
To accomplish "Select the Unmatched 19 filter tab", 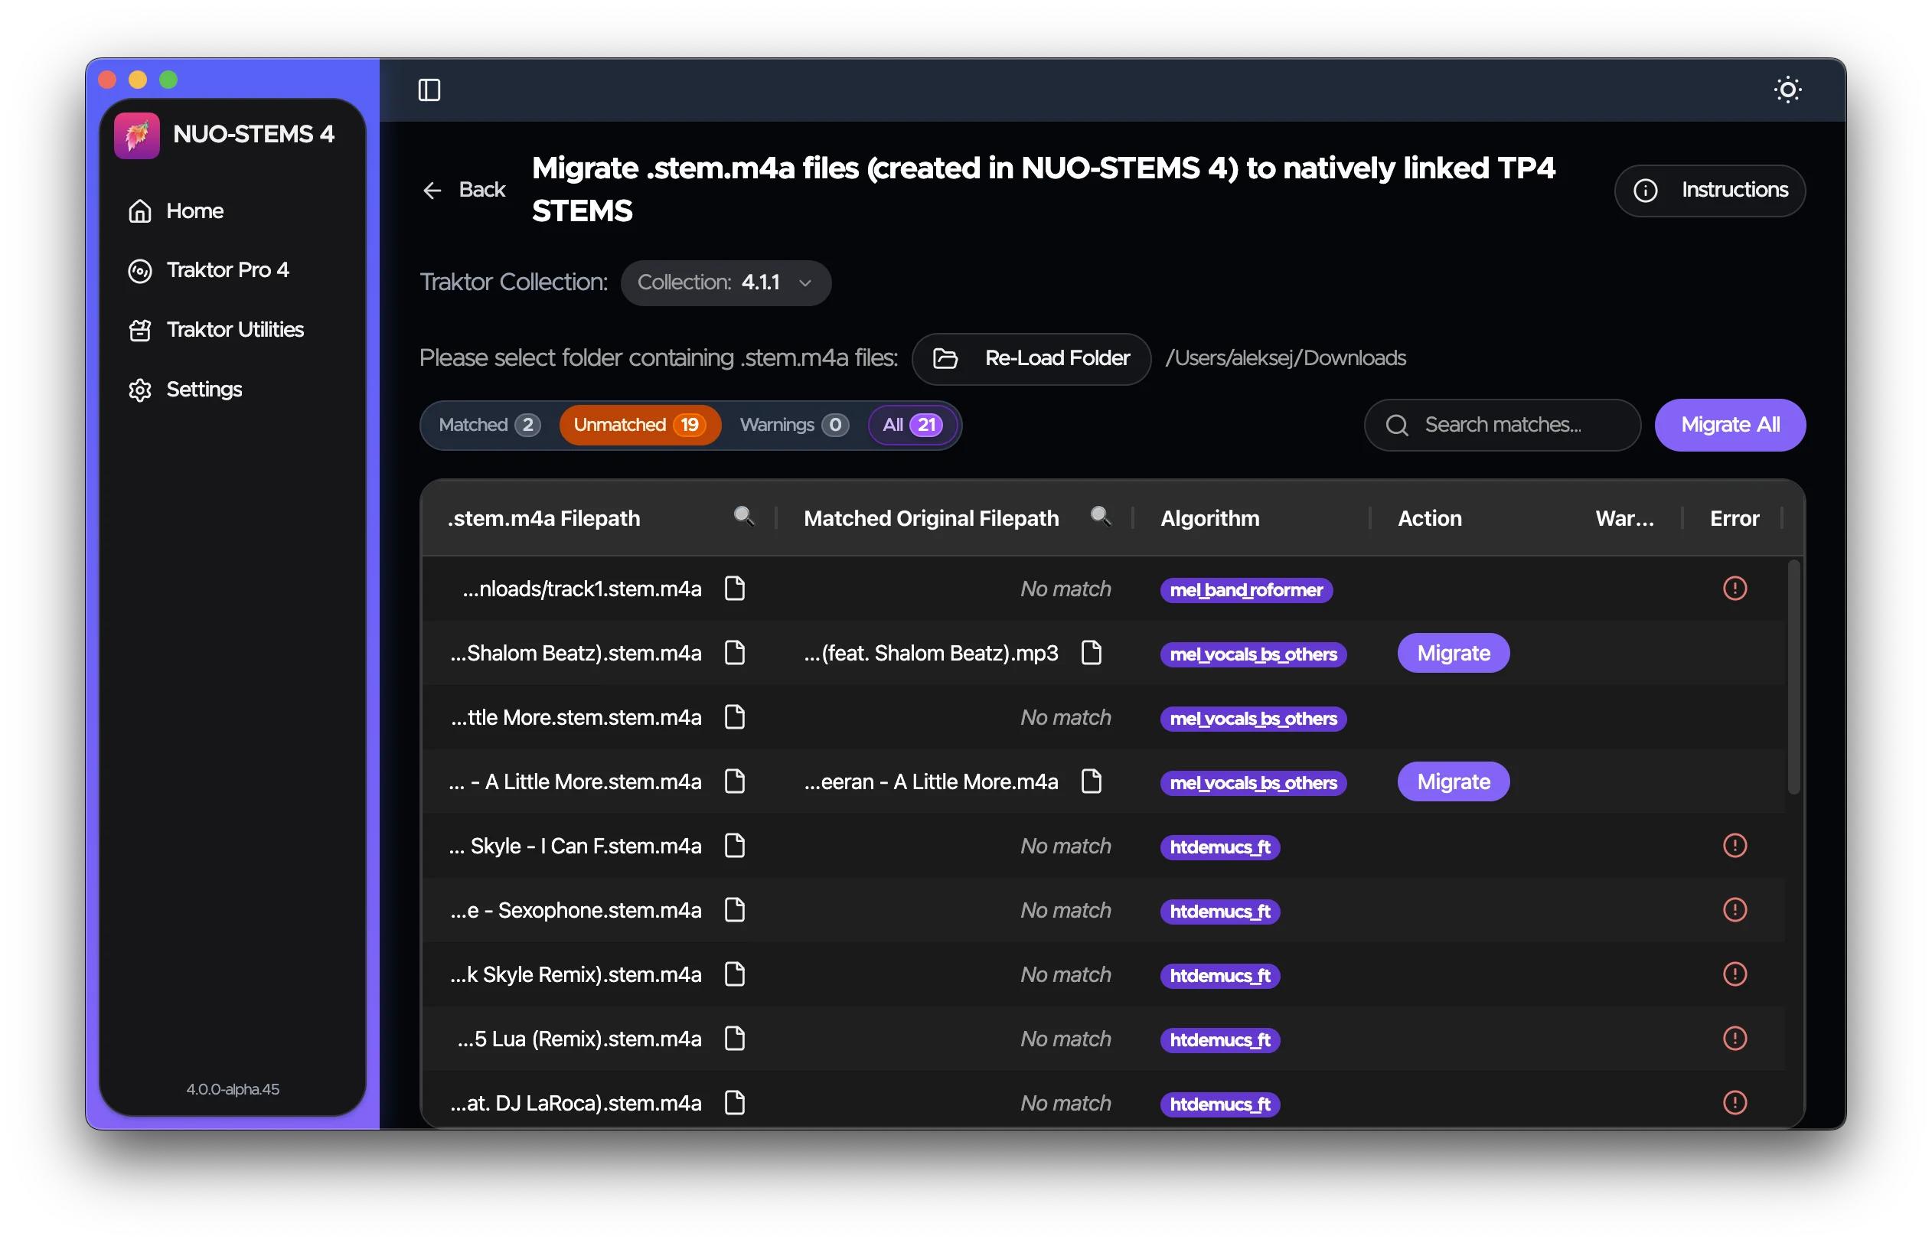I will [x=639, y=425].
